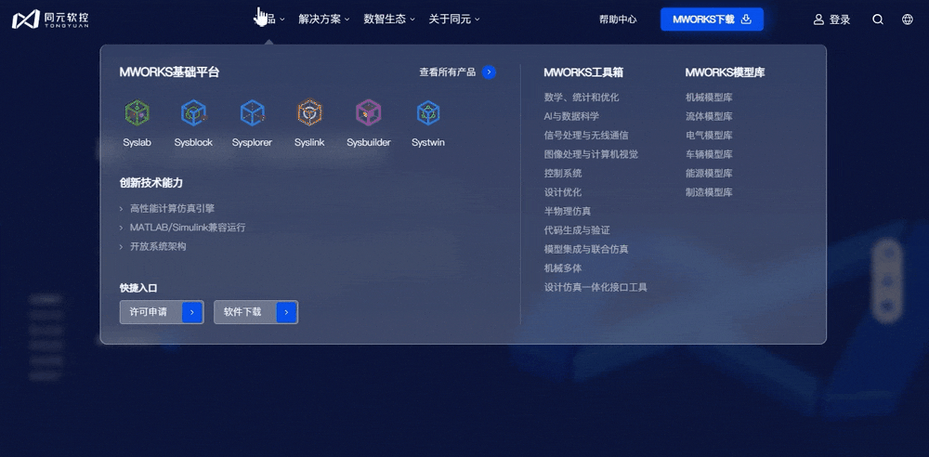929x457 pixels.
Task: Click the 软件下载 button
Action: tap(256, 312)
